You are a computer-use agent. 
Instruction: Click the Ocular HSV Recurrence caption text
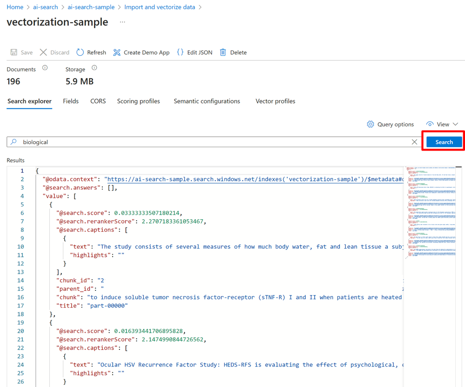point(250,365)
